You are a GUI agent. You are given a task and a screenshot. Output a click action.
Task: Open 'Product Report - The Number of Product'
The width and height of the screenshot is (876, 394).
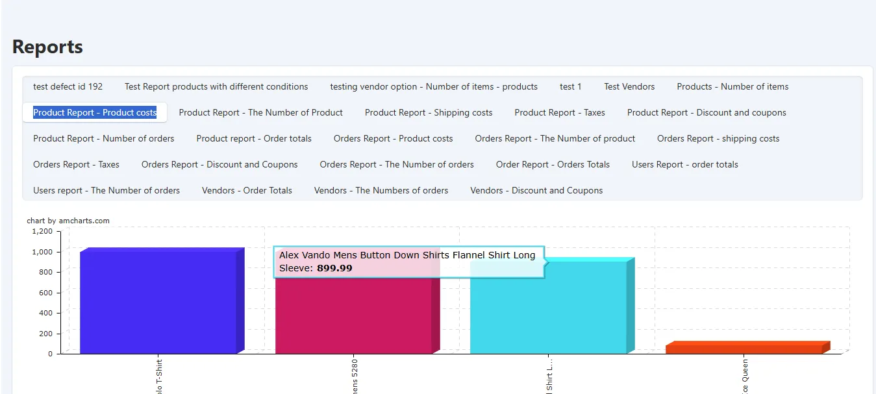tap(261, 112)
